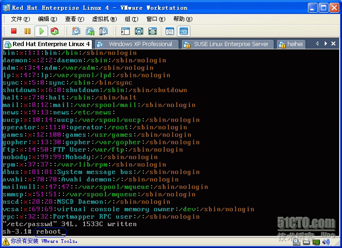Screen dimensions: 342x248
Task: Click the operator:x:11:0 terminal line
Action: point(95,127)
